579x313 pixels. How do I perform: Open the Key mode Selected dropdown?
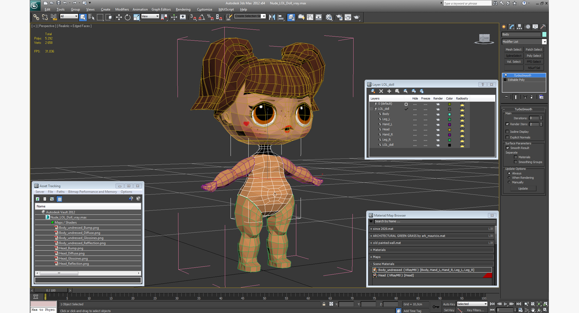point(472,304)
